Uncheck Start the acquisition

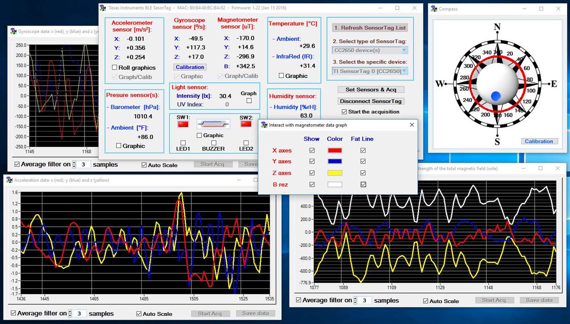[x=344, y=112]
